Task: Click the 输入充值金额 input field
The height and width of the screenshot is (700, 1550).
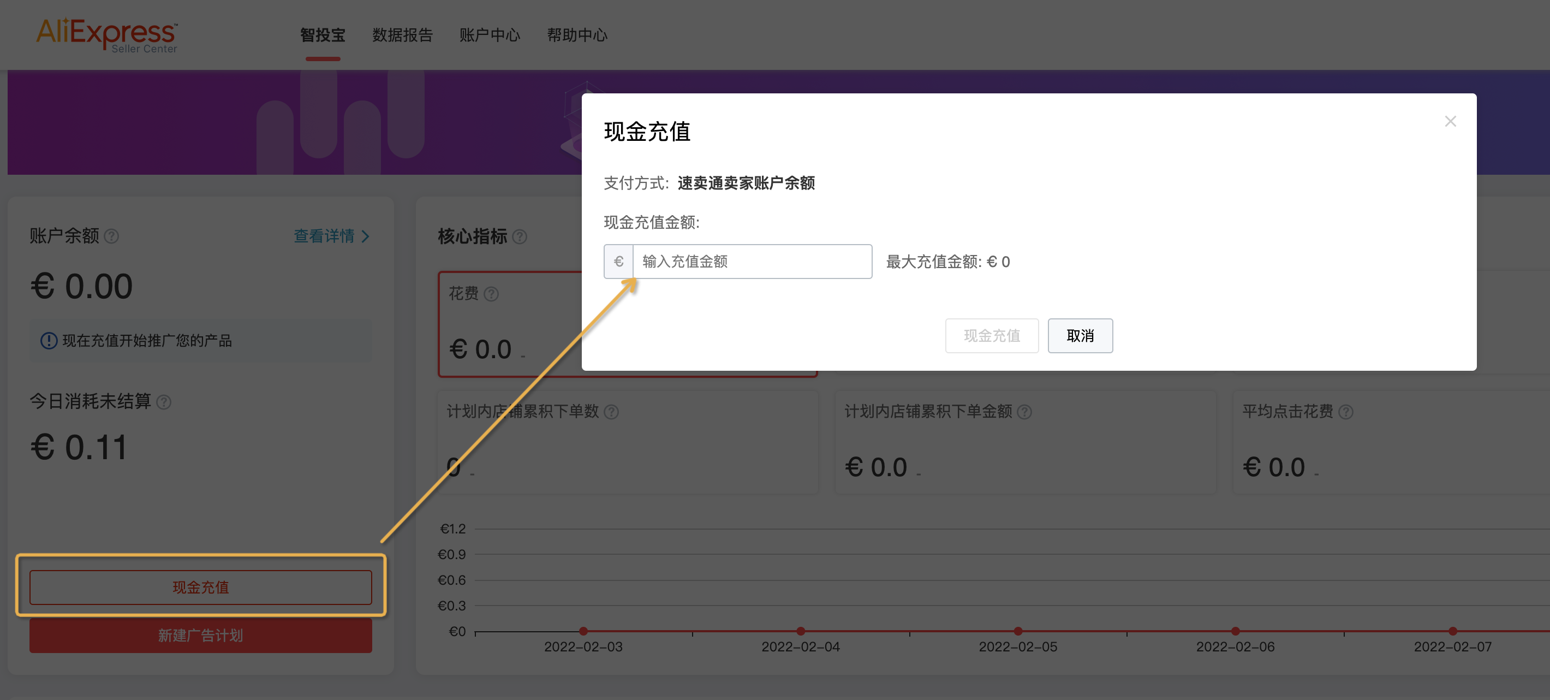Action: (752, 261)
